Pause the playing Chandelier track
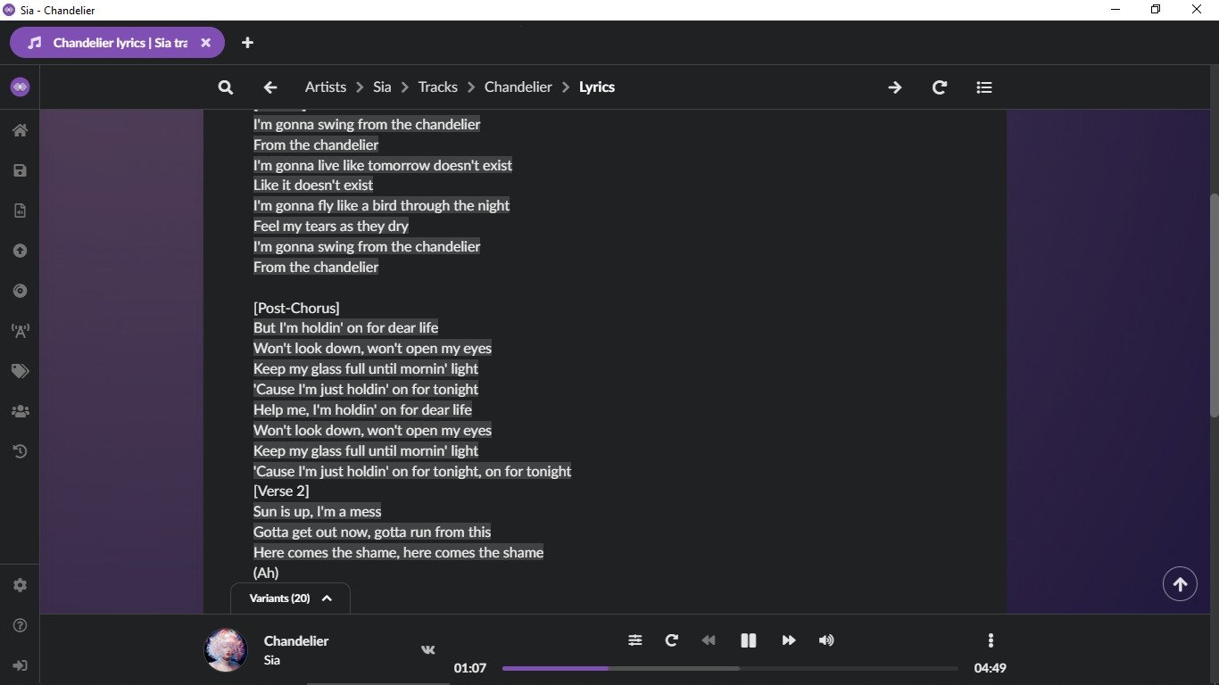Image resolution: width=1219 pixels, height=685 pixels. tap(749, 640)
